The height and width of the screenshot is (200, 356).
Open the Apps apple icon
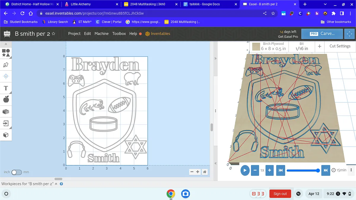pos(6,100)
